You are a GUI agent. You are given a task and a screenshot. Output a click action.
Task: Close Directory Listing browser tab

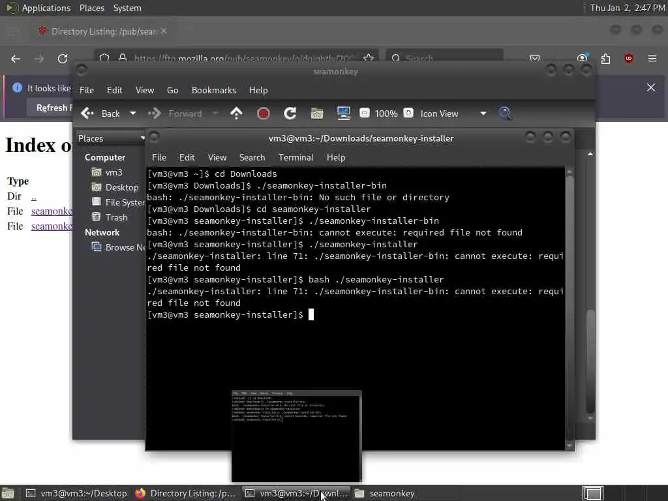click(164, 31)
